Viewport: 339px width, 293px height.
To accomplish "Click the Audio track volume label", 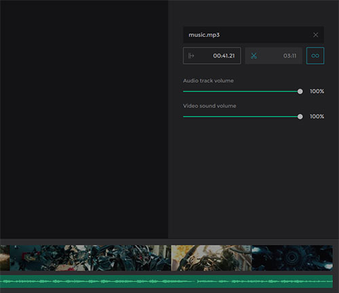I will (208, 81).
